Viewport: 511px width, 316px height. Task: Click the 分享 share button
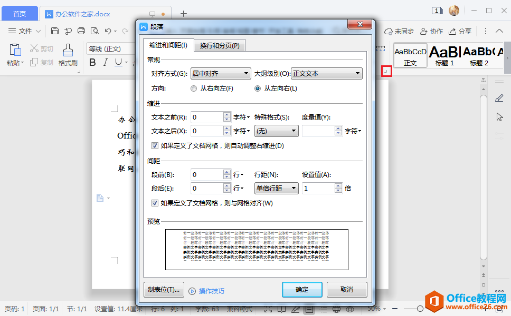[460, 31]
